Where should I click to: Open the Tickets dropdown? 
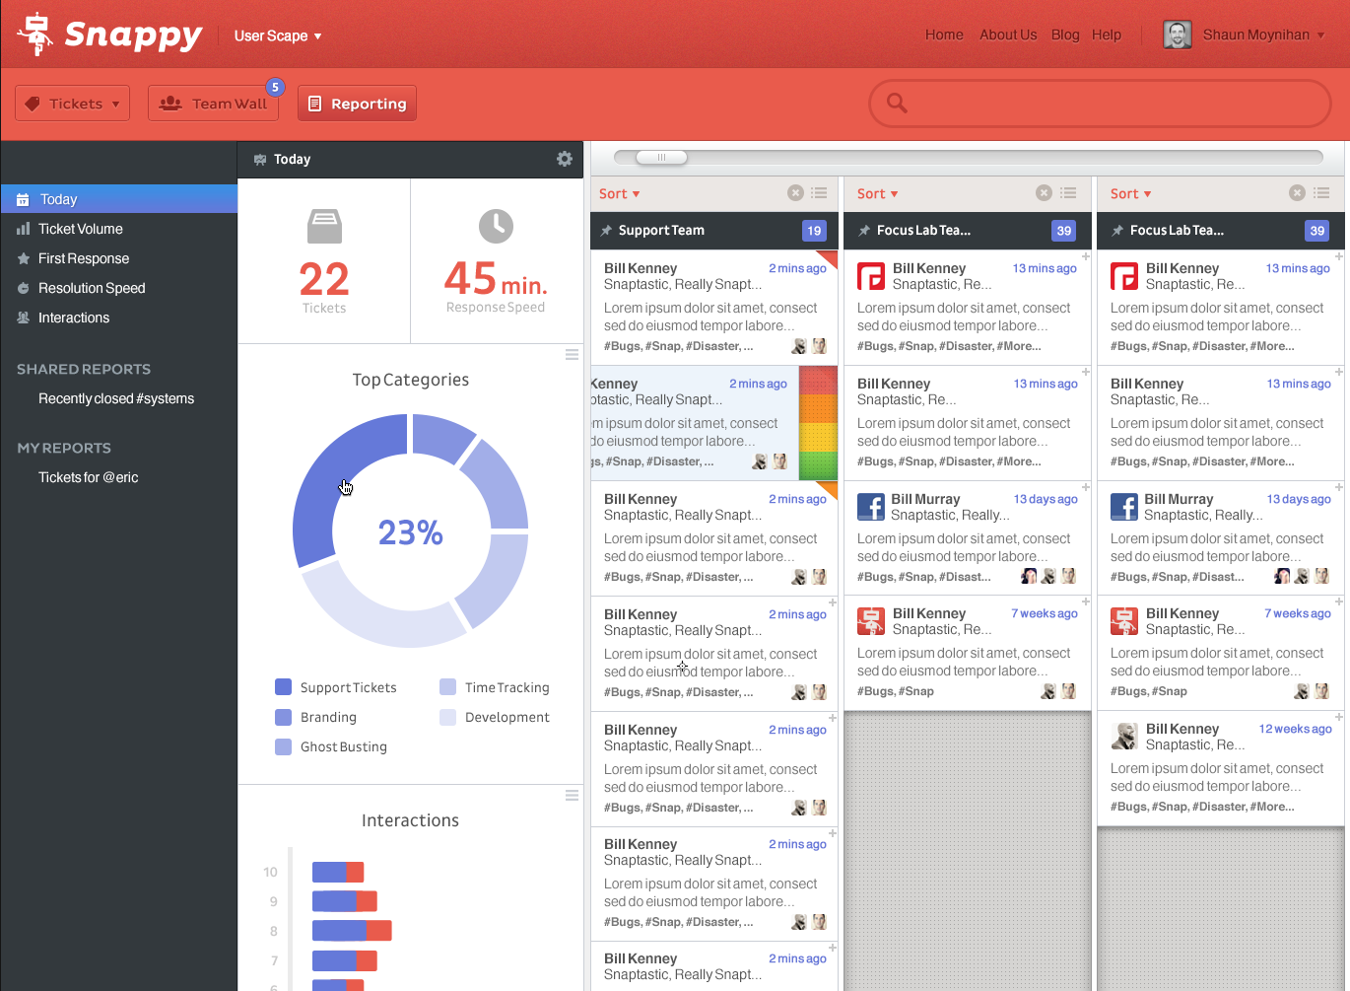[73, 104]
